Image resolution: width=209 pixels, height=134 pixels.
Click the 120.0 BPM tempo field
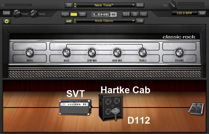click(184, 13)
